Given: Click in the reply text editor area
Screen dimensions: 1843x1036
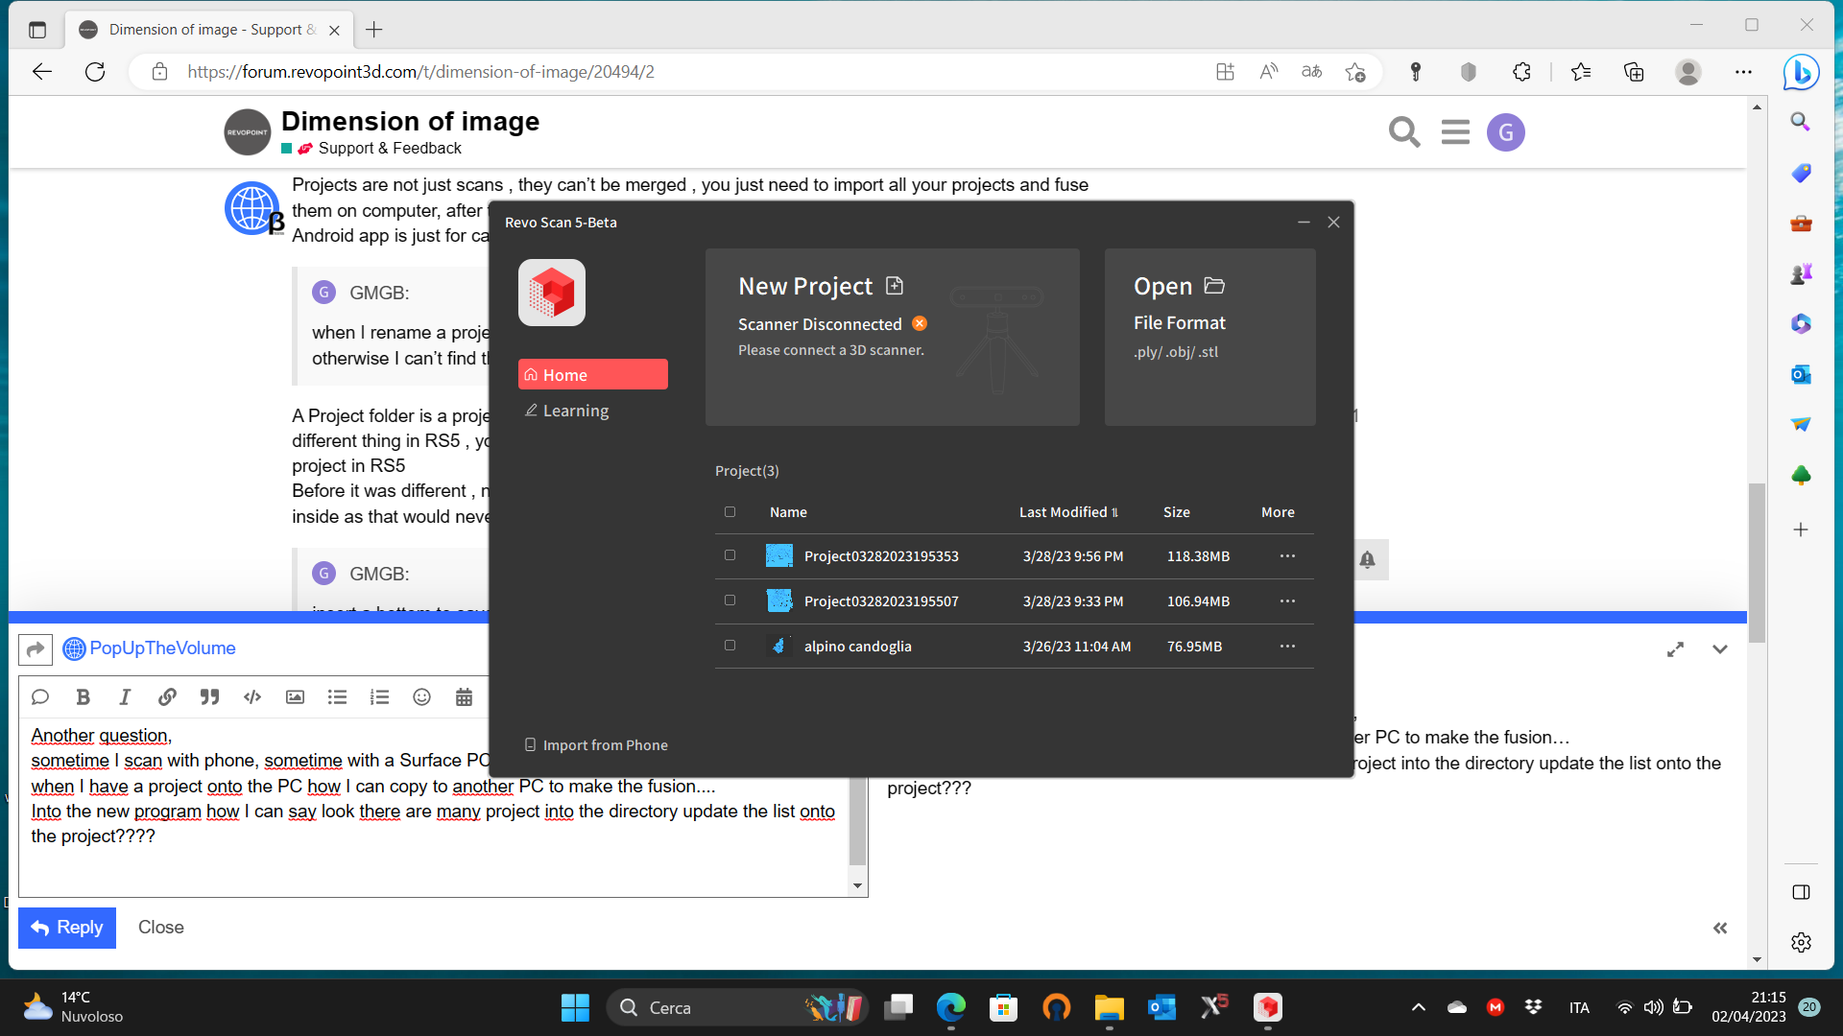Looking at the screenshot, I should point(432,863).
